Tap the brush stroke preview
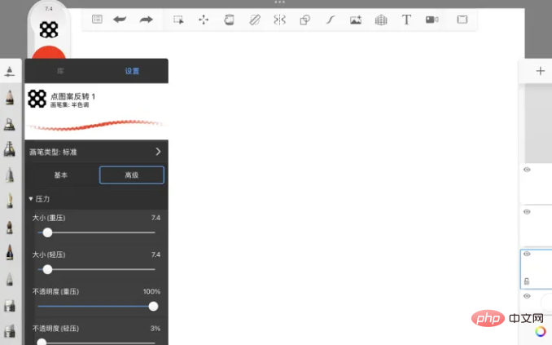This screenshot has height=345, width=552. 96,125
